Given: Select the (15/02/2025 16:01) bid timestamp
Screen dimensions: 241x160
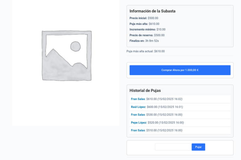Looking at the screenshot, I should click(170, 107).
